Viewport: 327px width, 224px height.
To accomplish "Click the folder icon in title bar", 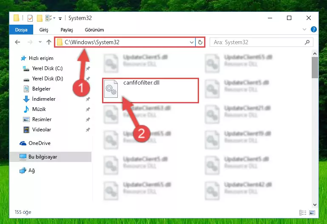I will click(16, 18).
